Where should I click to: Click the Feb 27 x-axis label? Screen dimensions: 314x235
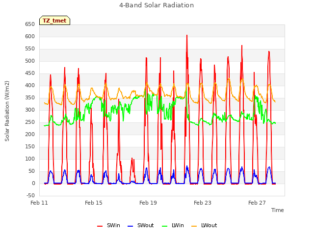point(257,203)
